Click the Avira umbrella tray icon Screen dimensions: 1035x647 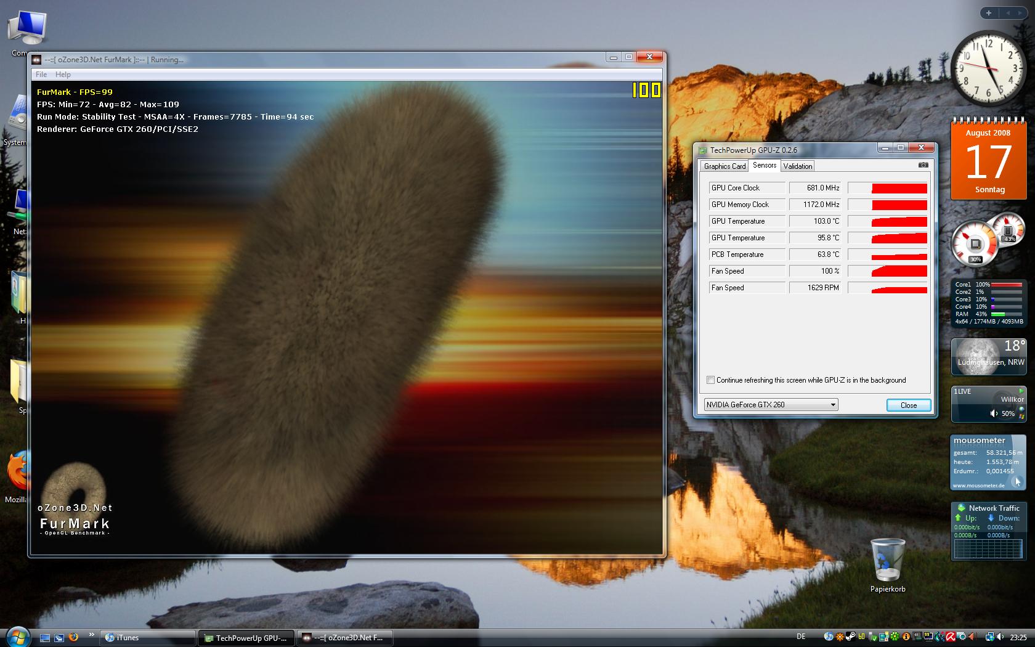(951, 637)
